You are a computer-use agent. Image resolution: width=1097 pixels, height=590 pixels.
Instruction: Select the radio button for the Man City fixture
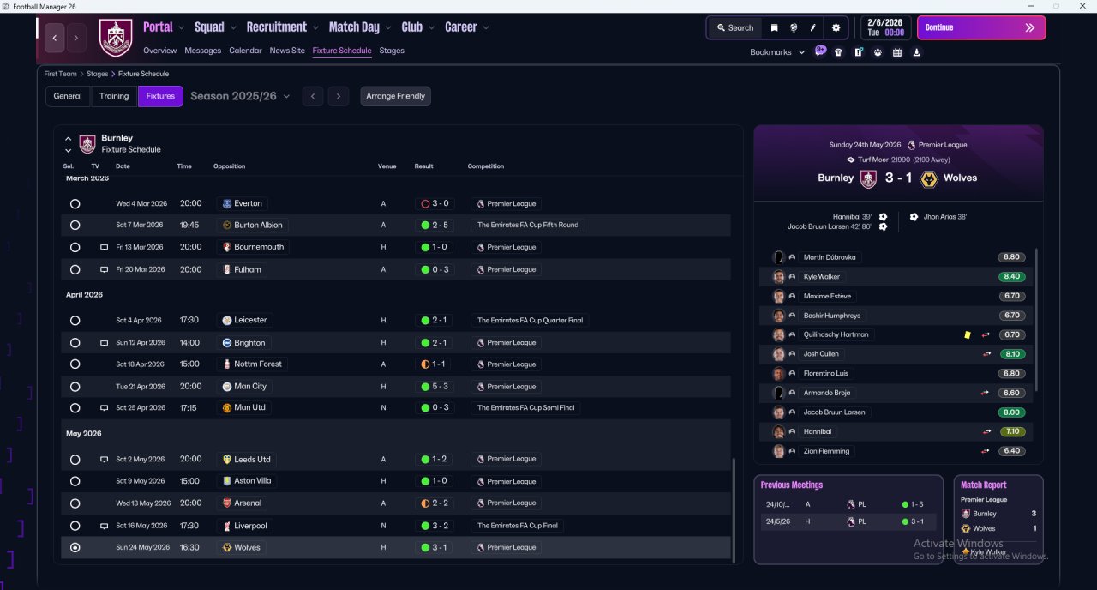pos(75,387)
